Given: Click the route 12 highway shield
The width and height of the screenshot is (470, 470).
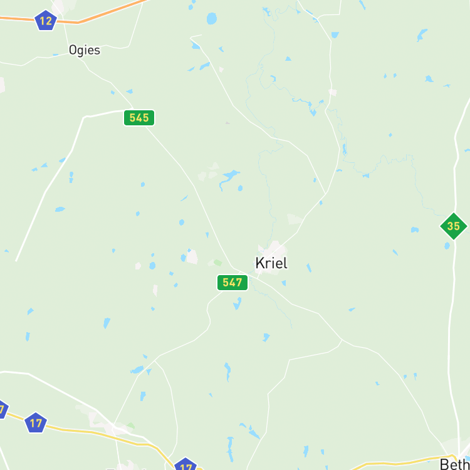Looking at the screenshot, I should (46, 21).
